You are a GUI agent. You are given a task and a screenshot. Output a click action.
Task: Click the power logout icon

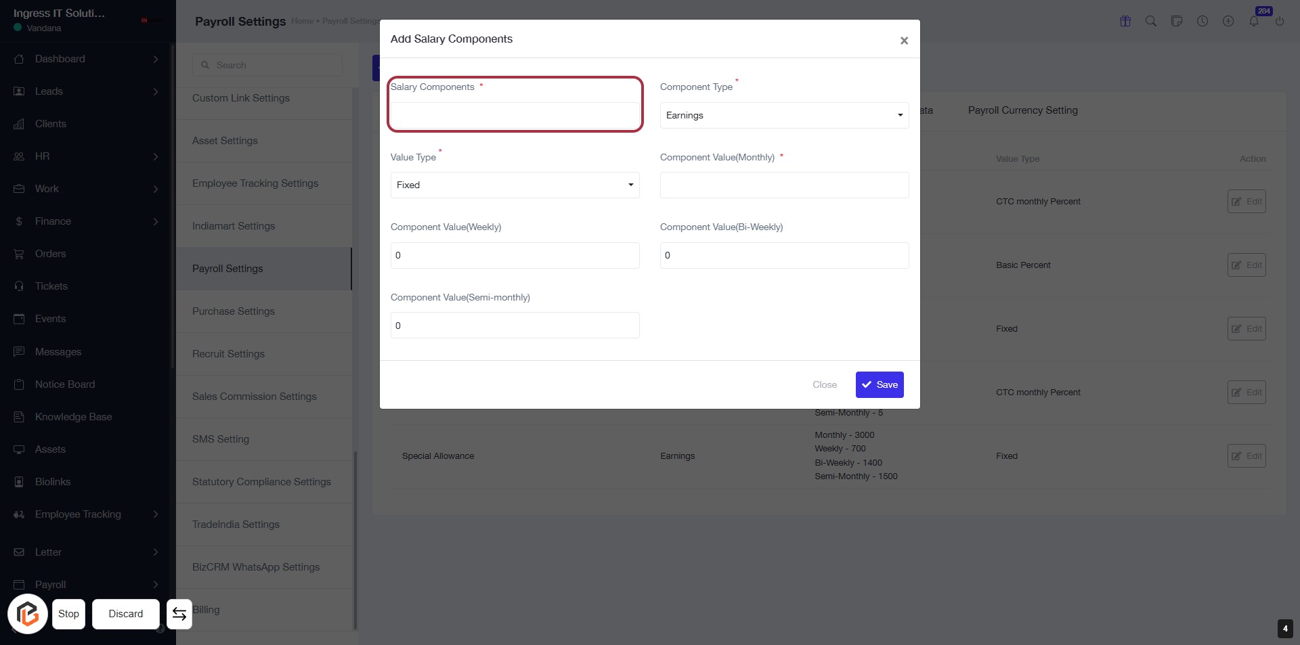tap(1280, 21)
